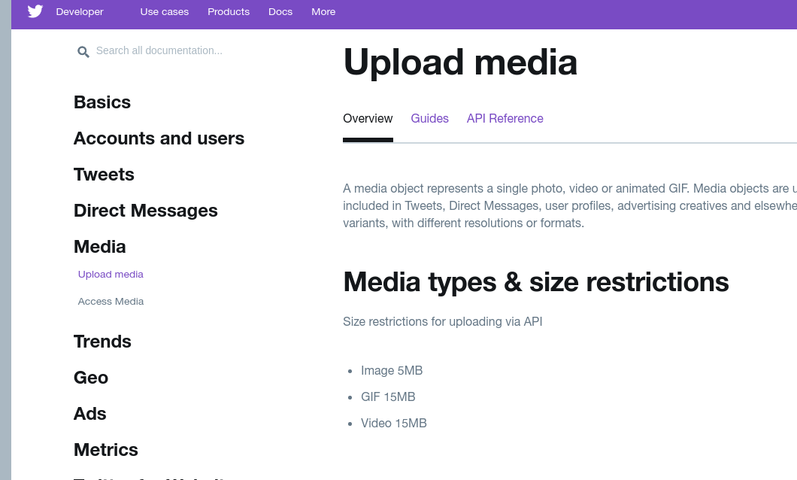Open the More menu
Screen dimensions: 797x480
pyautogui.click(x=323, y=12)
